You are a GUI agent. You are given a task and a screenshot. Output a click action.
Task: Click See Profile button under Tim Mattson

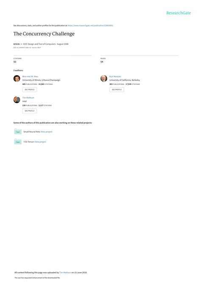pos(30,111)
